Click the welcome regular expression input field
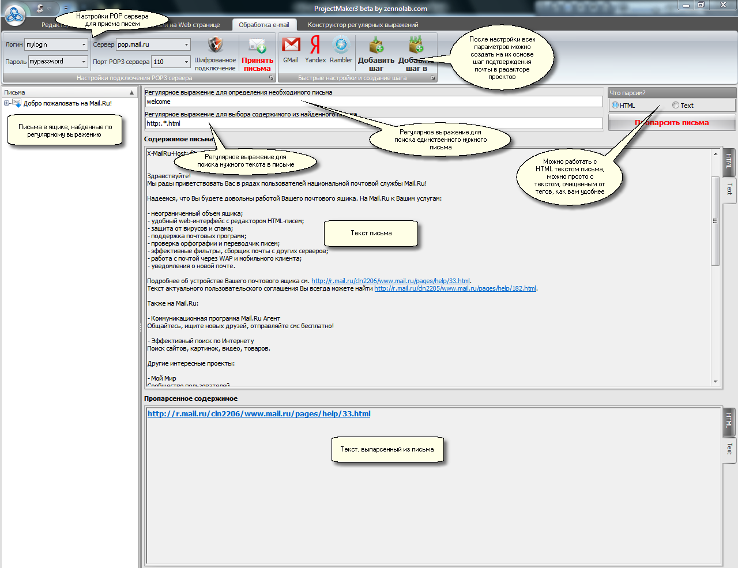 point(373,102)
